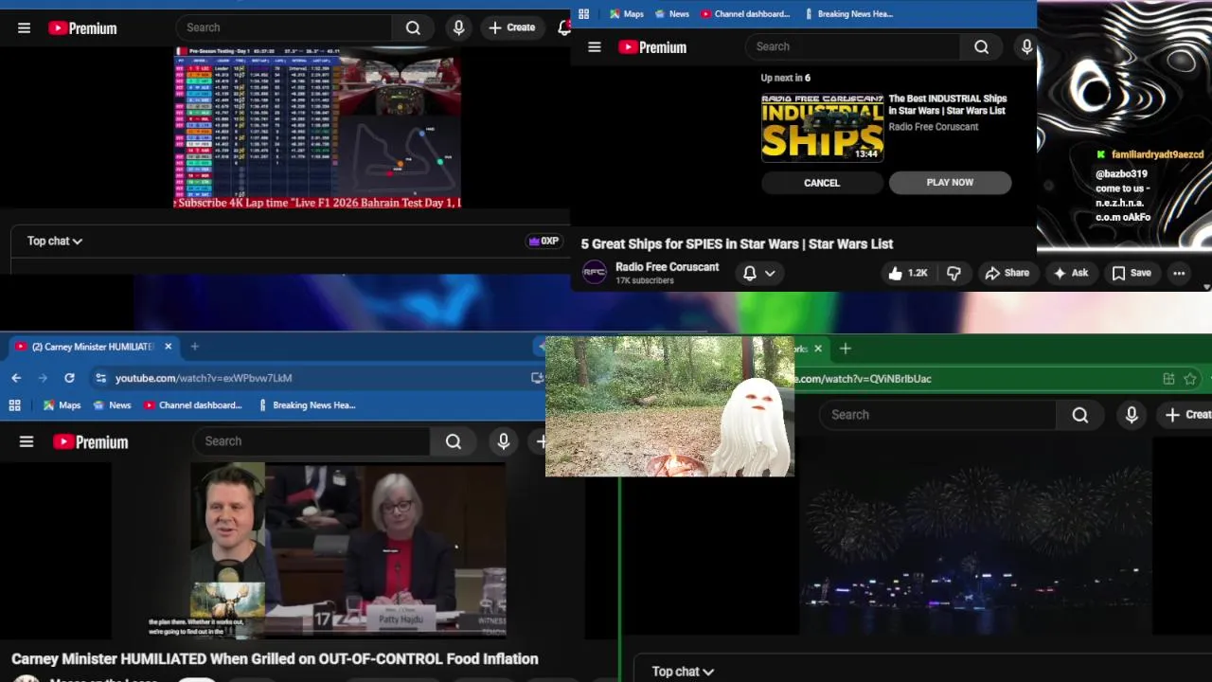Viewport: 1212px width, 682px height.
Task: Click microphone icon in Star Wars video window
Action: (1026, 46)
